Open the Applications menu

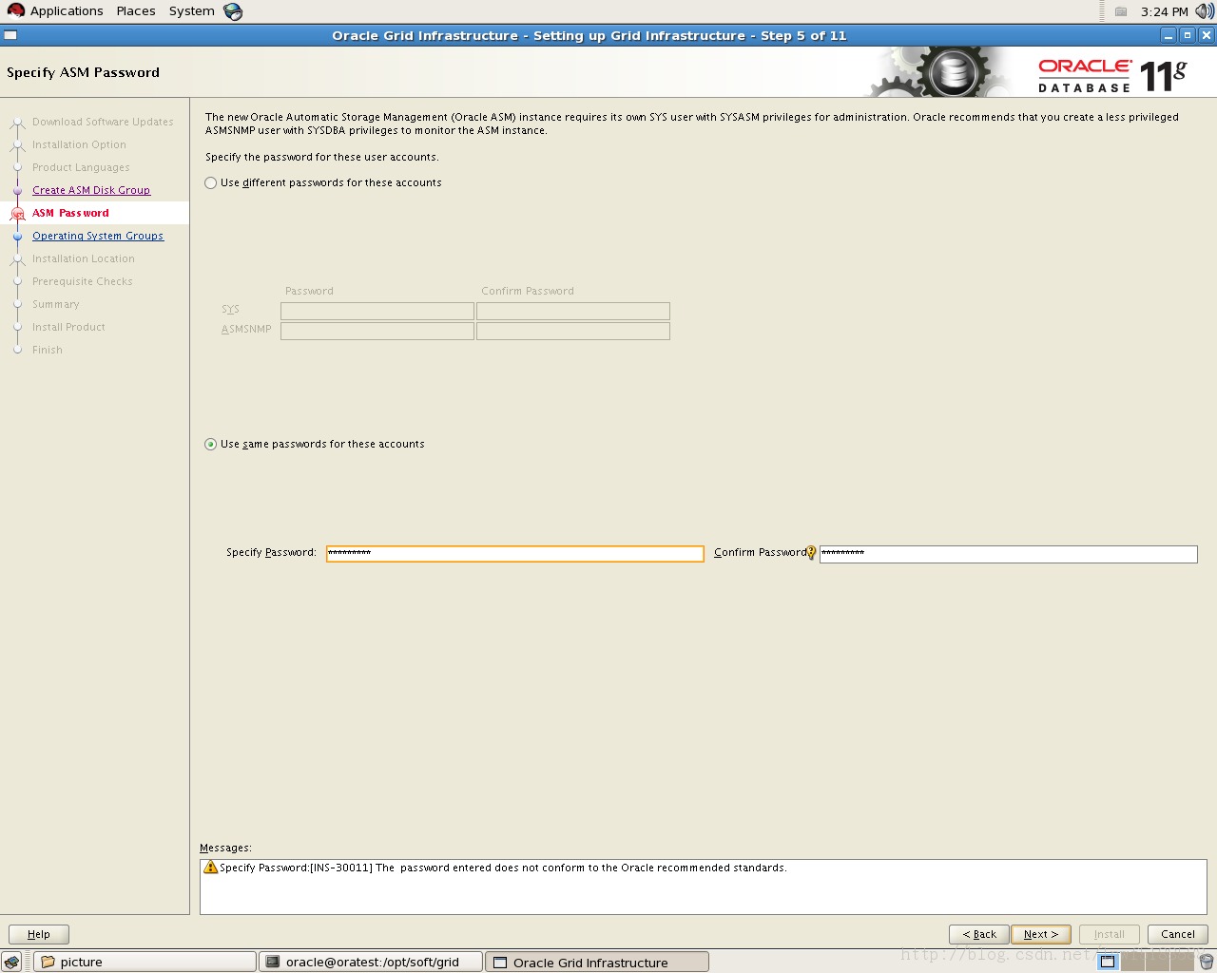point(67,11)
